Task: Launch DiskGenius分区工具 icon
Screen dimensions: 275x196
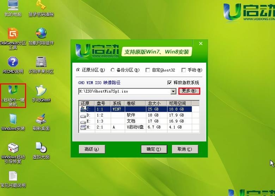Action: pyautogui.click(x=13, y=38)
